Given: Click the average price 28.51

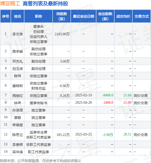Looking at the screenshot, I should click(x=127, y=134).
